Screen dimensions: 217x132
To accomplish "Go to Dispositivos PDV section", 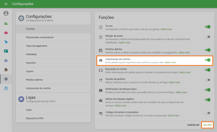I will (35, 118).
